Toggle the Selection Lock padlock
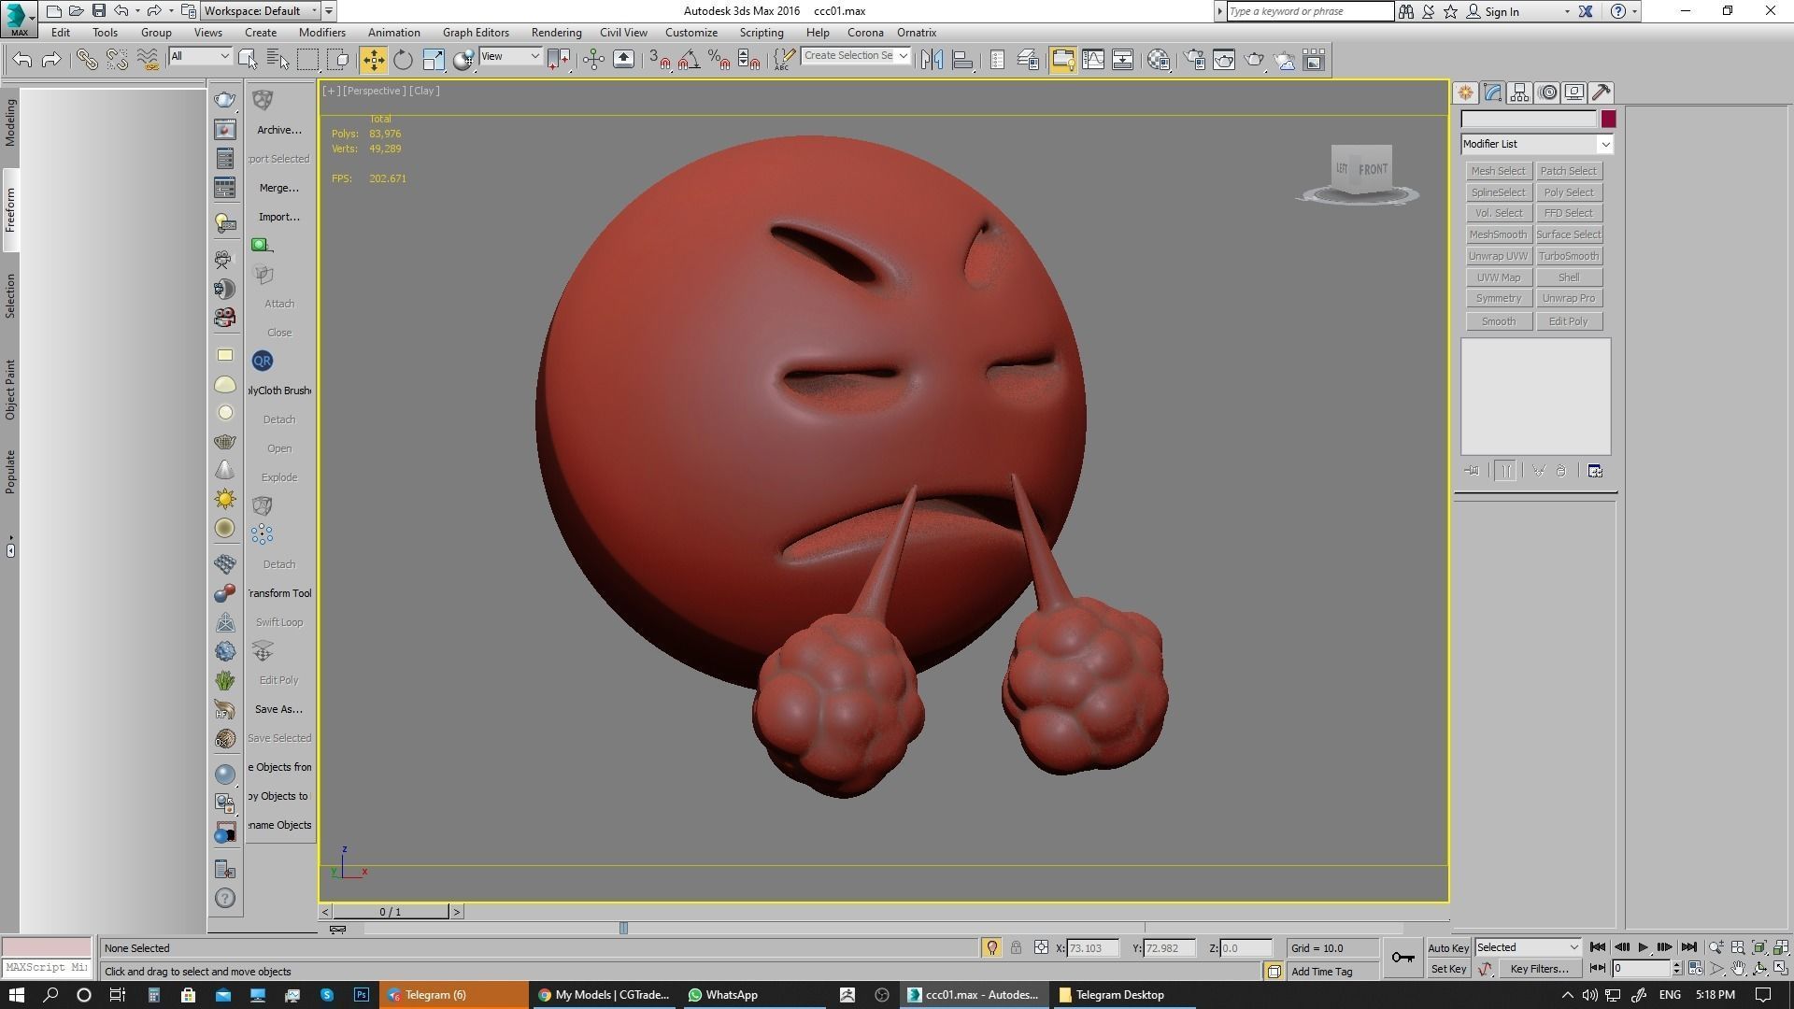The image size is (1794, 1009). tap(1016, 947)
